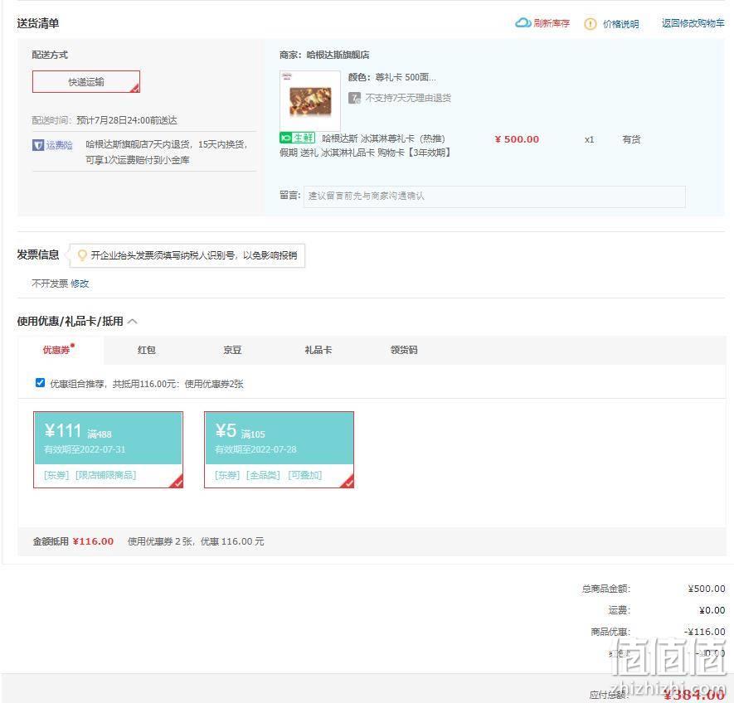The height and width of the screenshot is (703, 734).
Task: Click 不支持7天无理由退货 text
Action: 408,98
